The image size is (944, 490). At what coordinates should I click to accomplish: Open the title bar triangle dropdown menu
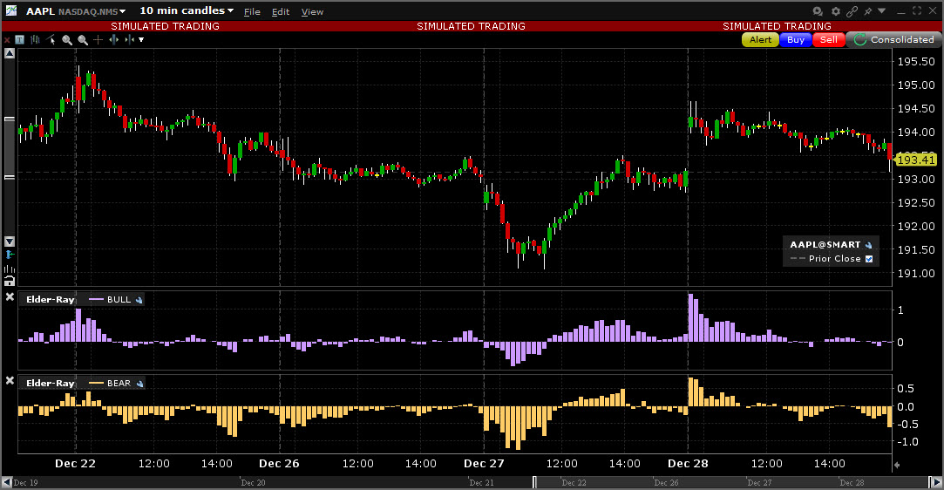point(881,10)
